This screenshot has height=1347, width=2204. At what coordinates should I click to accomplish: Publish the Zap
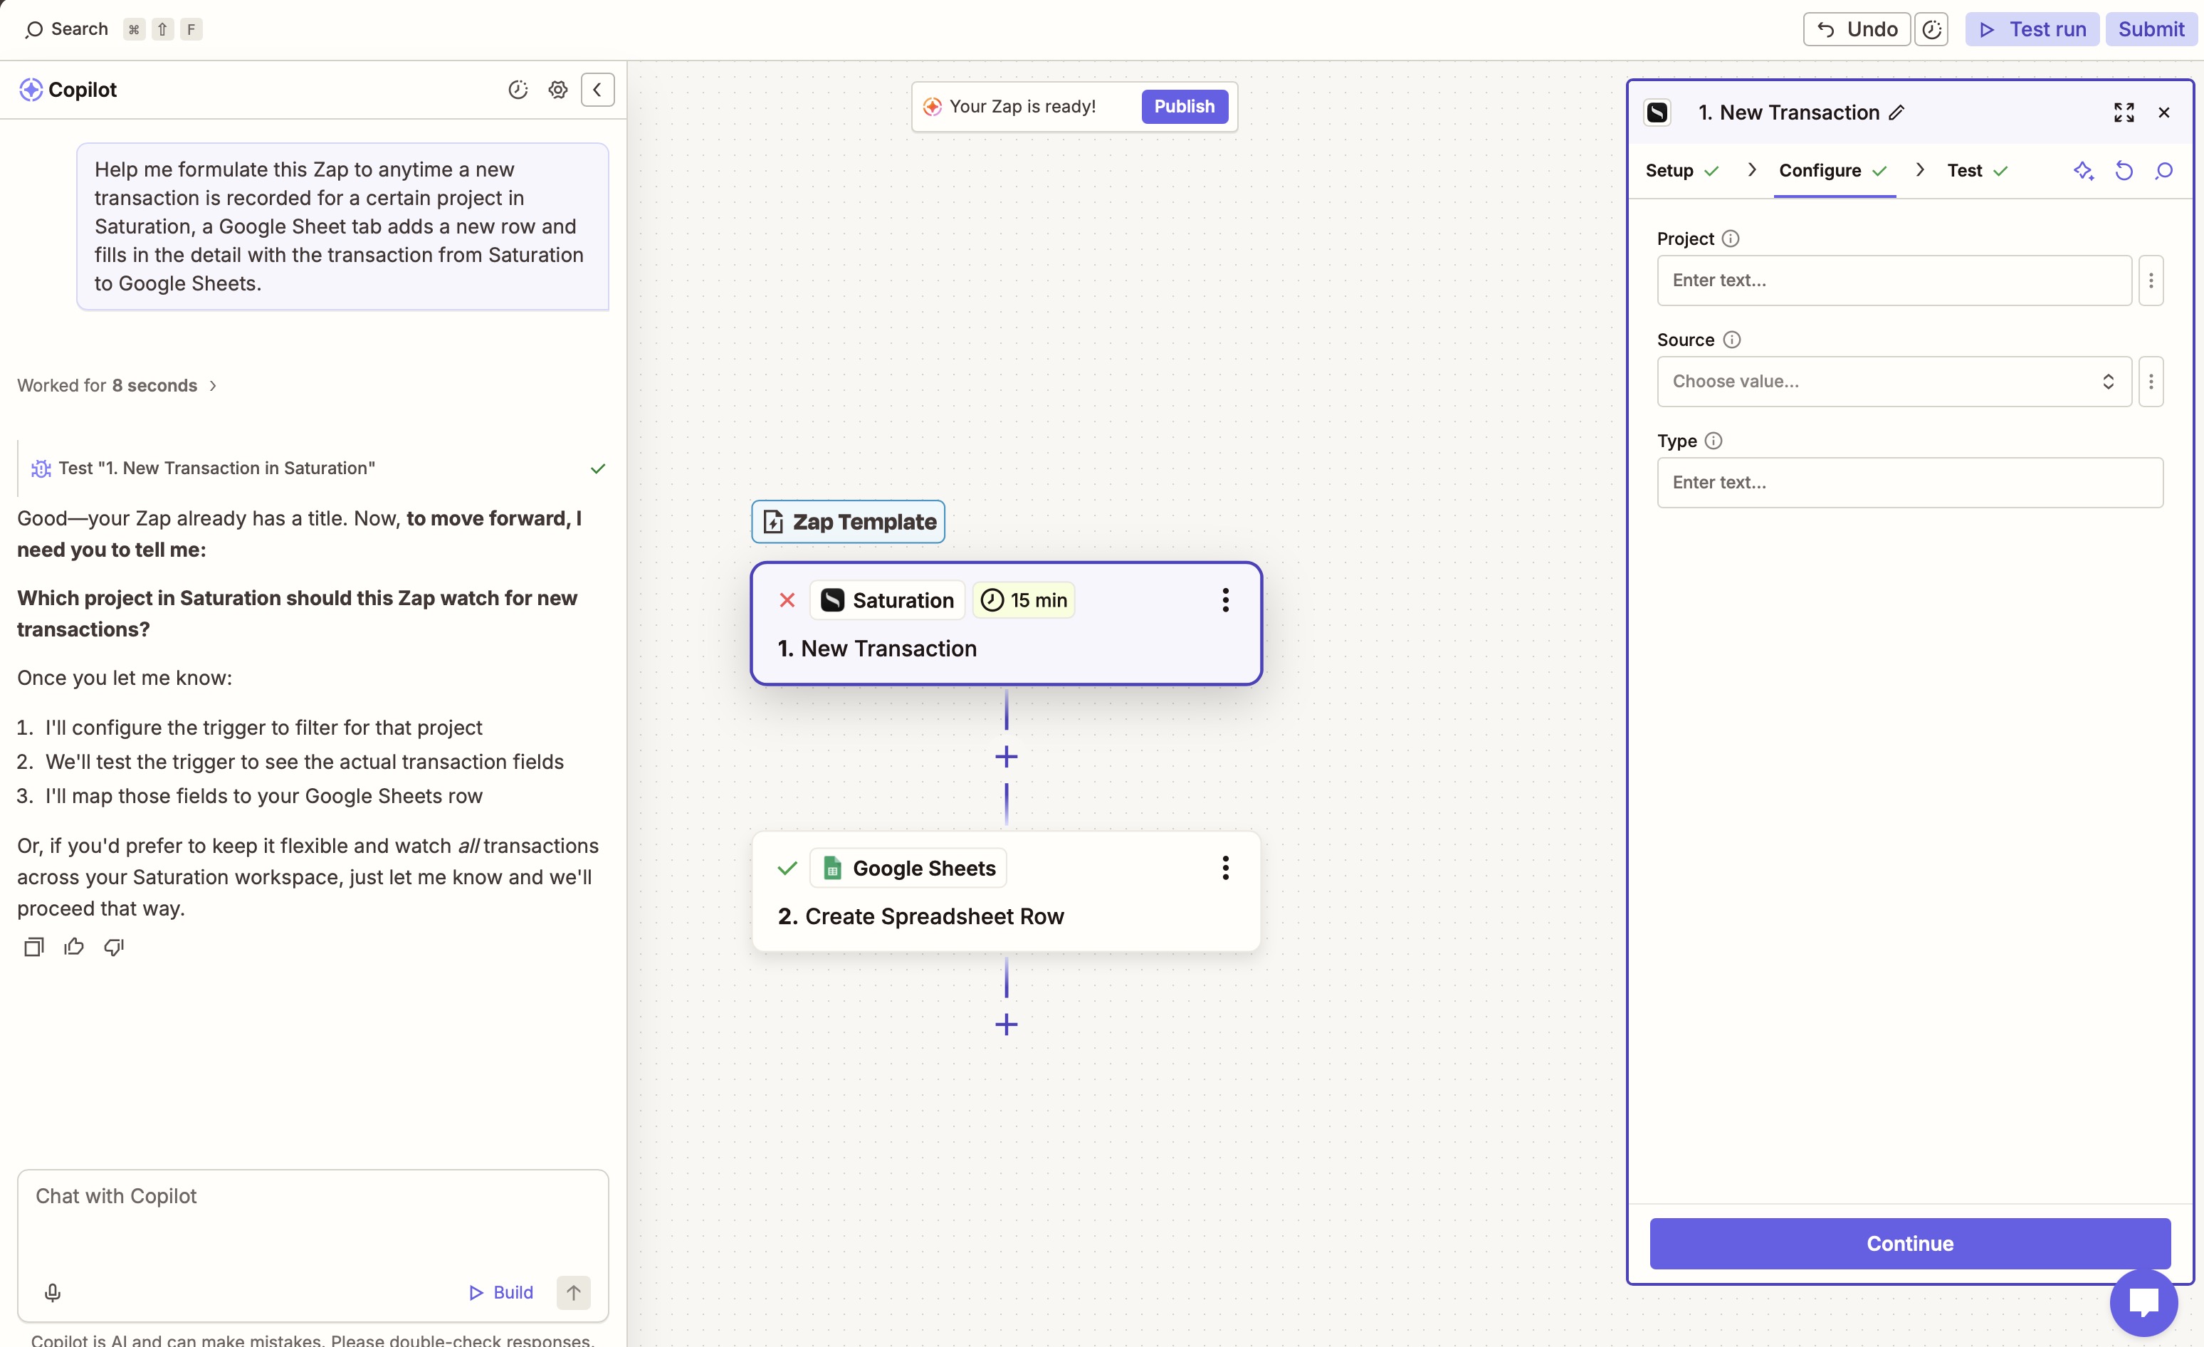pos(1185,107)
